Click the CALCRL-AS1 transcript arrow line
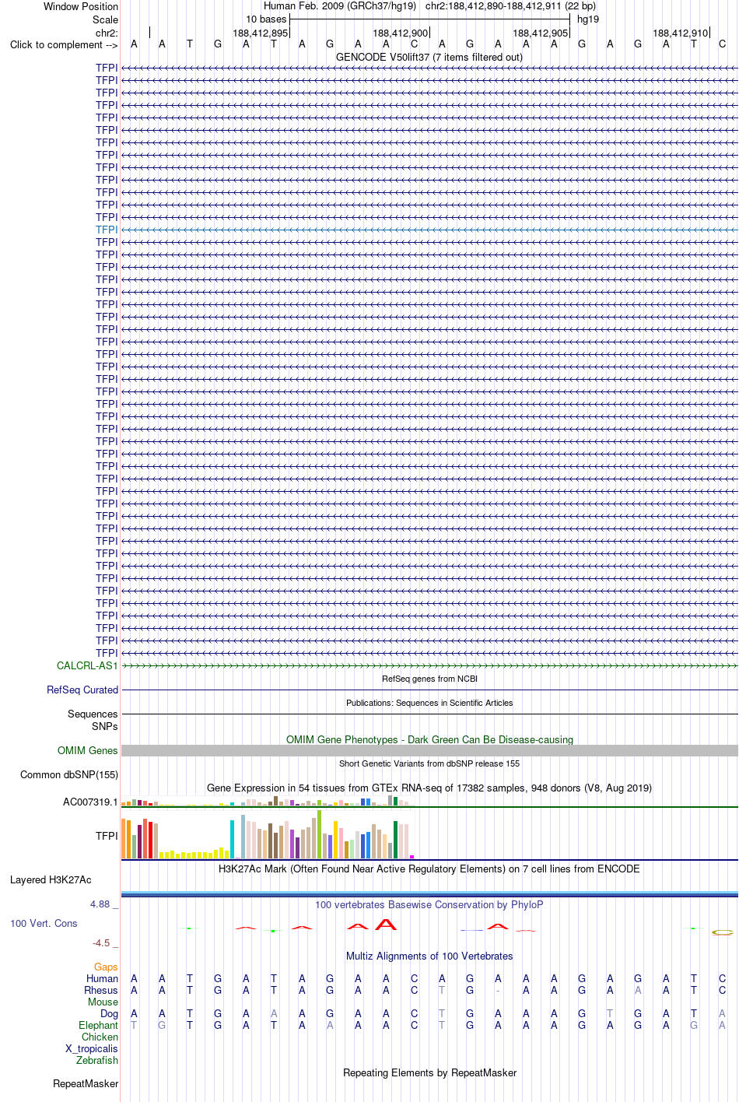The width and height of the screenshot is (739, 1102). (429, 666)
